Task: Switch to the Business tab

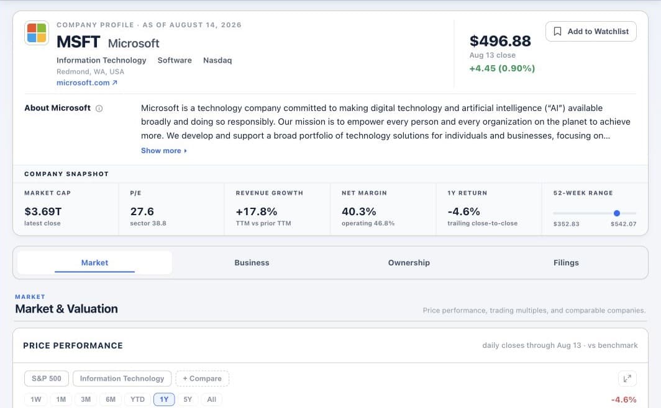Action: [x=252, y=262]
